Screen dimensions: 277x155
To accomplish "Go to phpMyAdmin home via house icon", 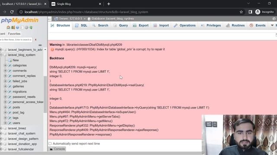I will [8, 28].
